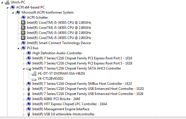Click the PCI bus device icon
Viewport: 186px width, 119px height.
tap(23, 48)
